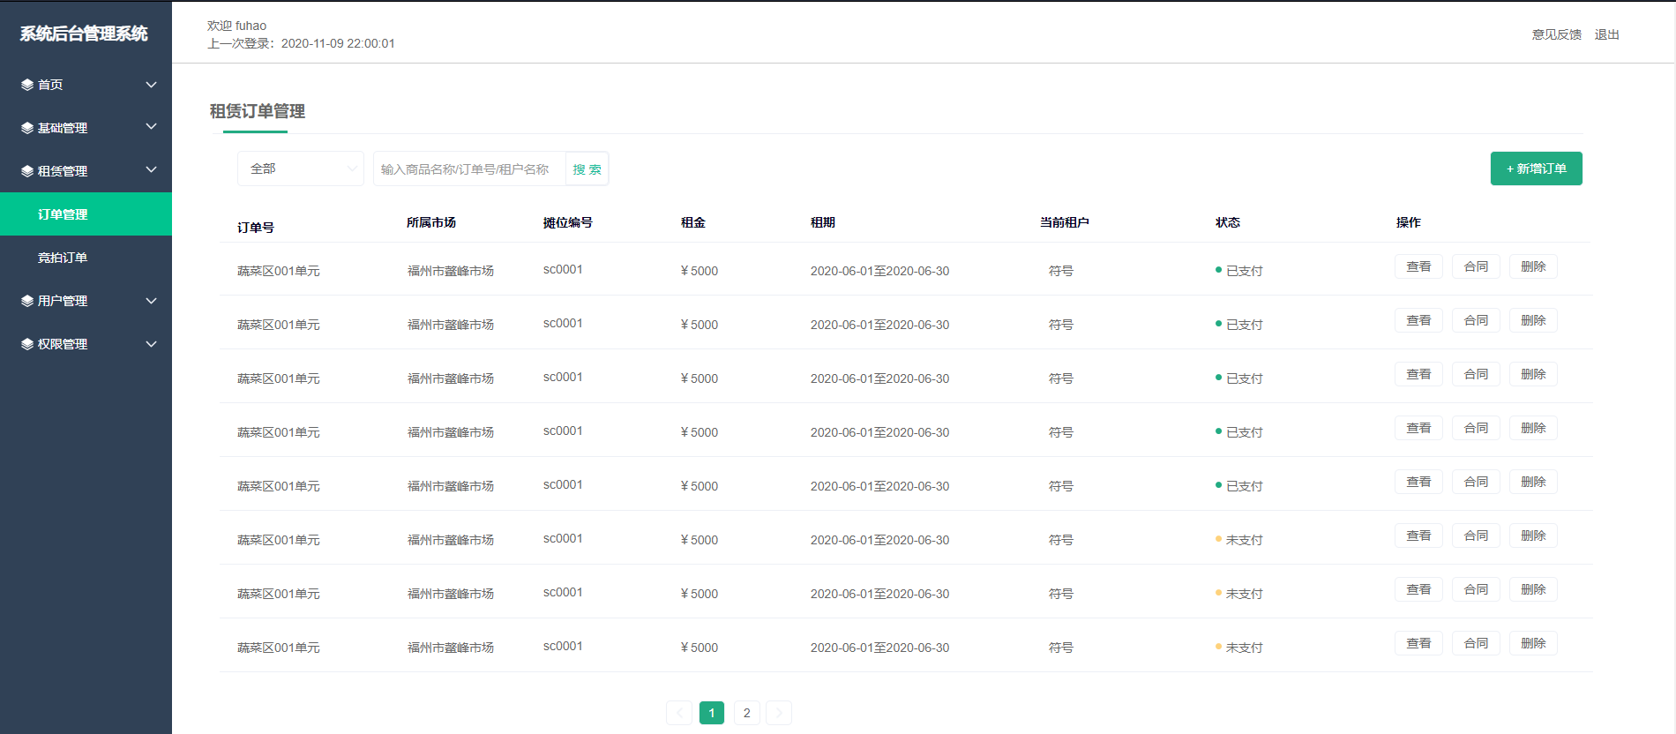Click 删除 in the second 未支付 row

point(1533,589)
